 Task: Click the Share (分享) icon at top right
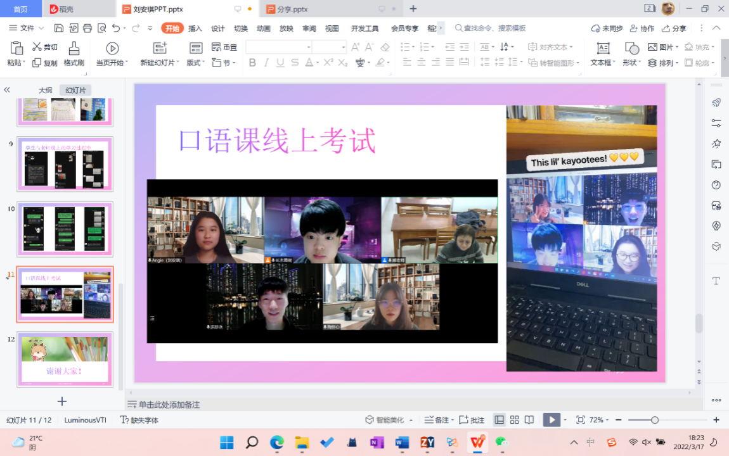674,28
